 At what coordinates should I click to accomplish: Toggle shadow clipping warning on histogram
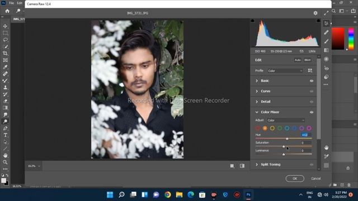[252, 21]
